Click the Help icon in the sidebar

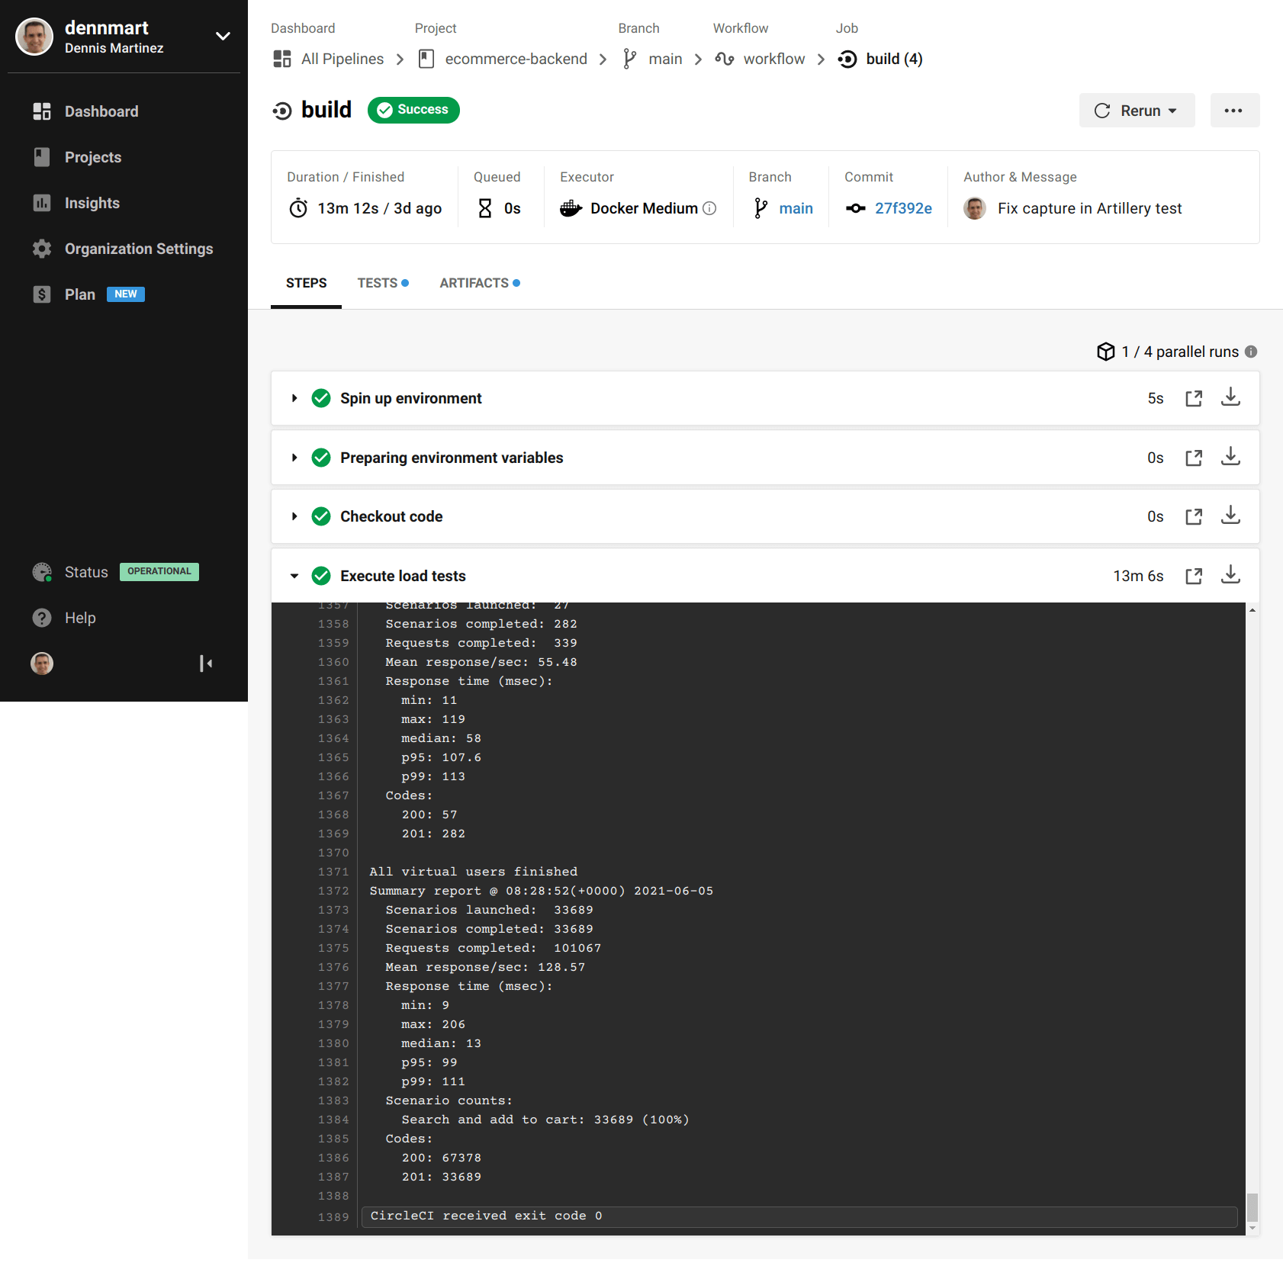[41, 618]
